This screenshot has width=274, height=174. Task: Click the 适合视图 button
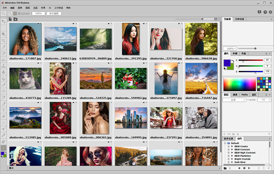(x=54, y=13)
